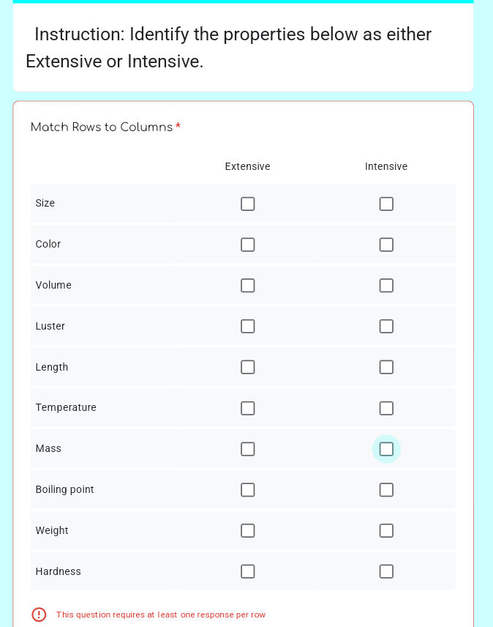493x627 pixels.
Task: Tick the Intensive box for Luster
Action: click(x=386, y=326)
